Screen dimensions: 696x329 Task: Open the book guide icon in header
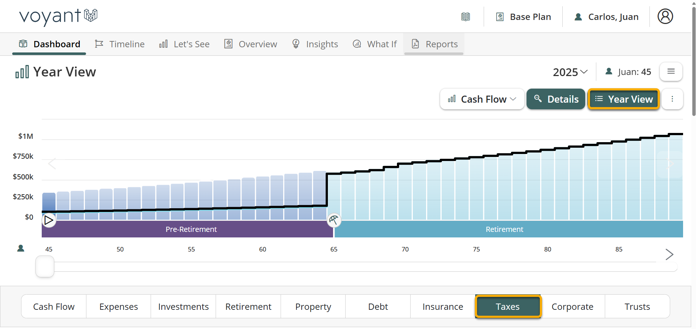pos(466,17)
